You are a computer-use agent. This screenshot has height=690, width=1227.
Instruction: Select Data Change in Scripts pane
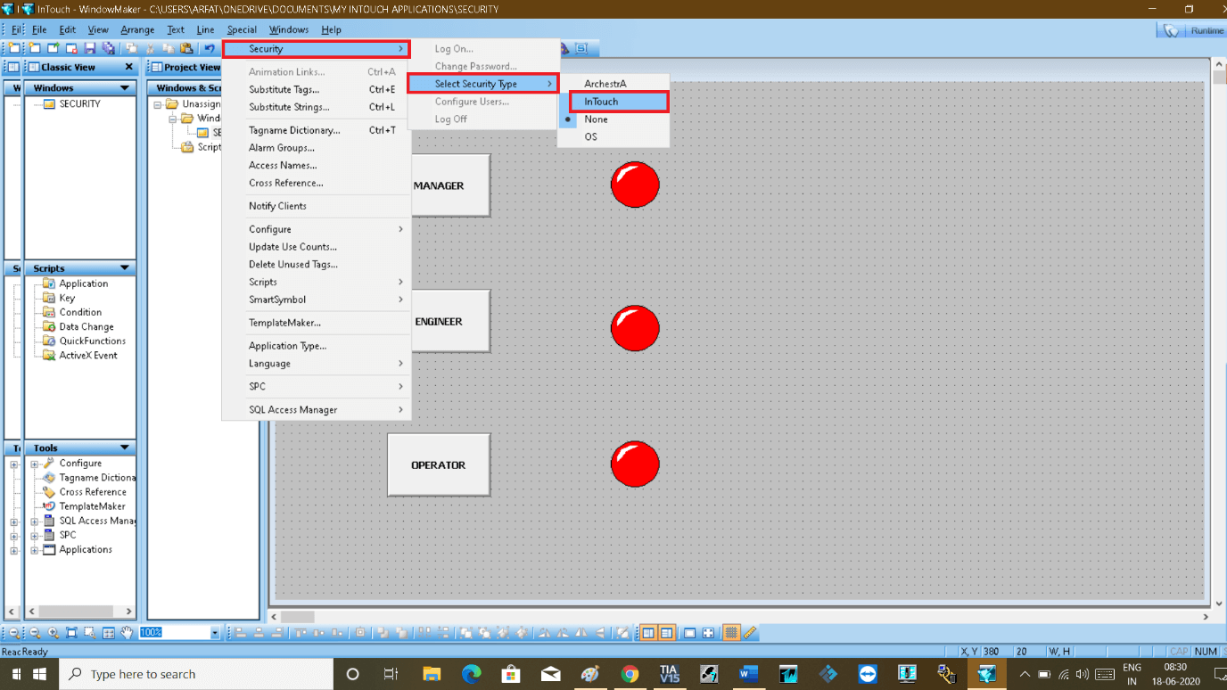click(x=86, y=327)
